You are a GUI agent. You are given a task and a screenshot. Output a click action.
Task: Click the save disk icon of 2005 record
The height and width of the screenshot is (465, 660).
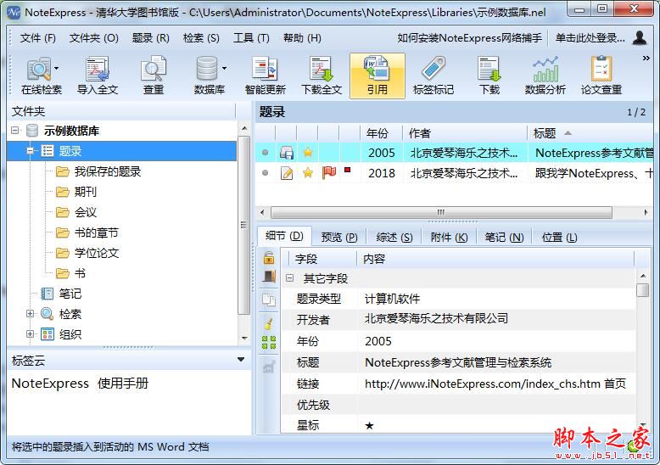coord(287,153)
